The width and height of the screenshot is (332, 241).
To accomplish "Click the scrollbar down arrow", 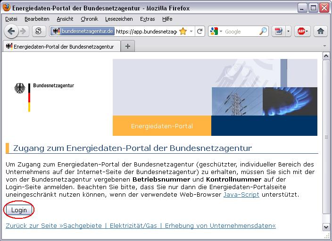I will click(x=326, y=227).
